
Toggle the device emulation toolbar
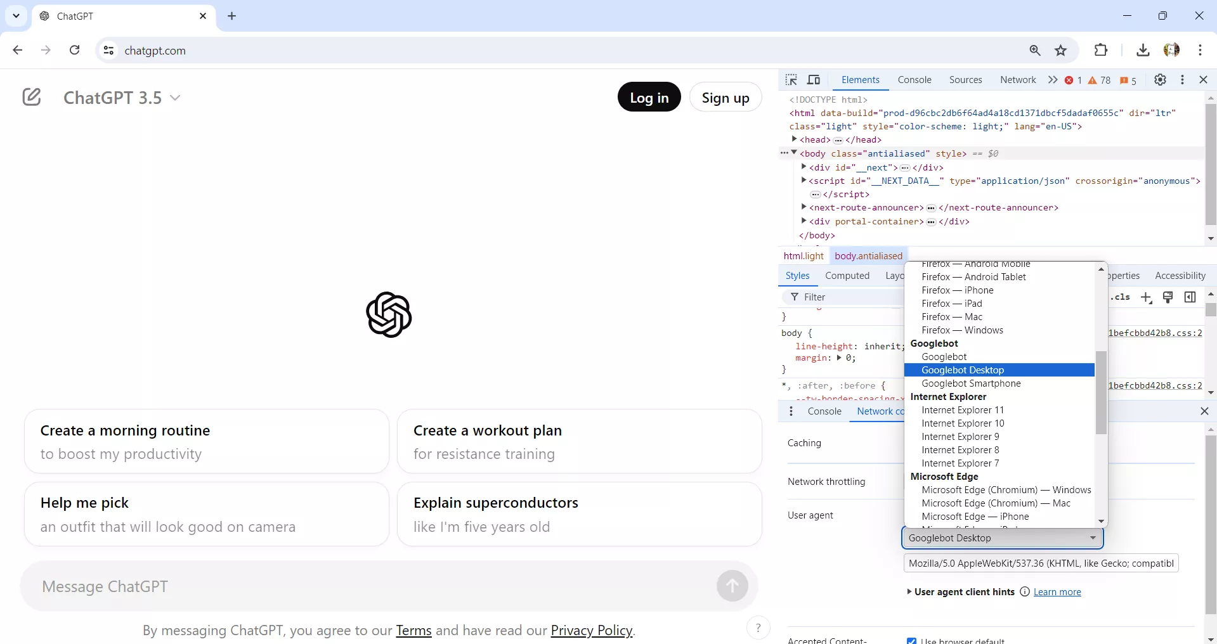814,80
